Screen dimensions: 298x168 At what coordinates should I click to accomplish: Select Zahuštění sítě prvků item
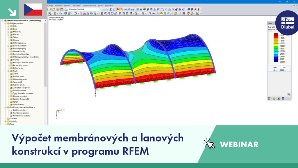pos(21,88)
